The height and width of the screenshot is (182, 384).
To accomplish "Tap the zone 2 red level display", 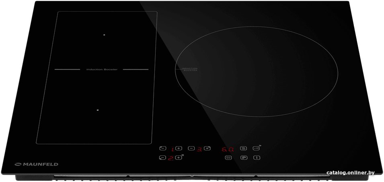I will (x=170, y=158).
